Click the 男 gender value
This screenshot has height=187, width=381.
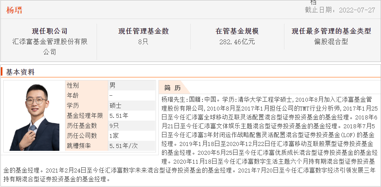pyautogui.click(x=112, y=85)
